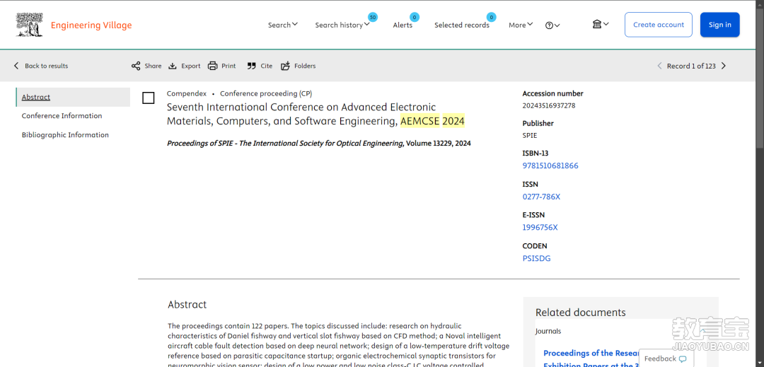The image size is (764, 367).
Task: Click the Record 1 of 123 text
Action: point(691,66)
